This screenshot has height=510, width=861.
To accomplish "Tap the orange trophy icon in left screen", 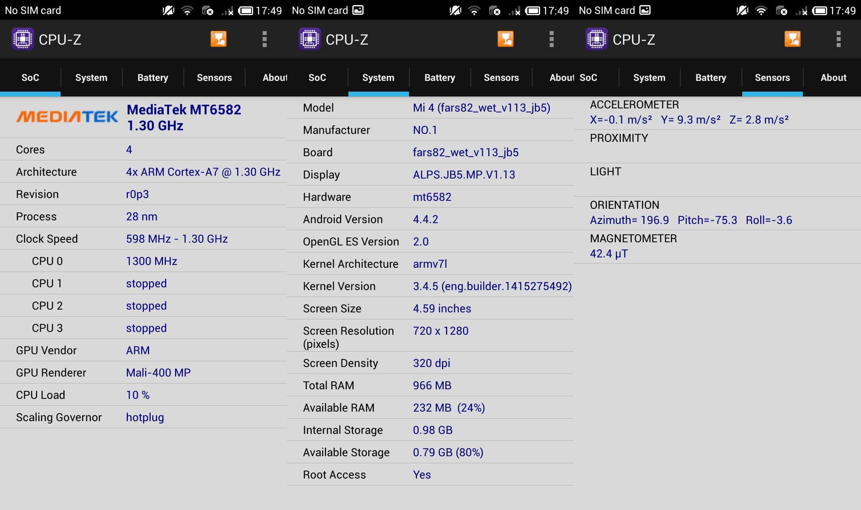I will point(218,39).
